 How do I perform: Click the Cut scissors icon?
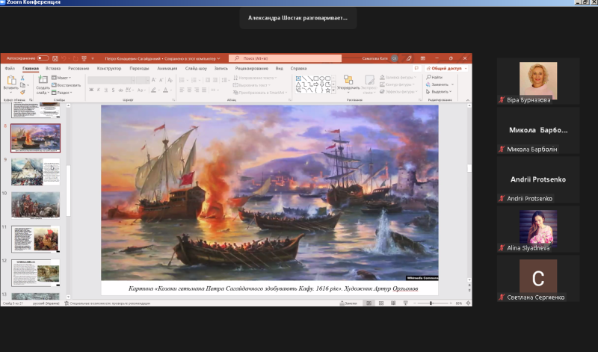click(22, 78)
